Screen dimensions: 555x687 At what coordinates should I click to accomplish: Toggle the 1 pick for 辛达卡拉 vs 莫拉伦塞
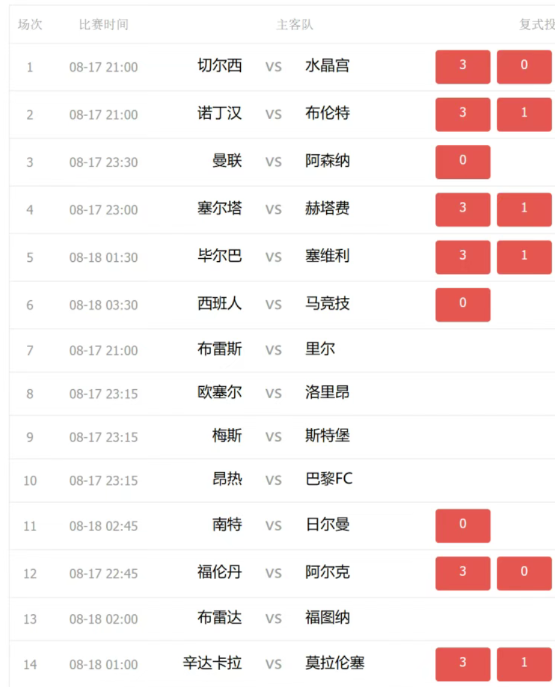[x=524, y=664]
